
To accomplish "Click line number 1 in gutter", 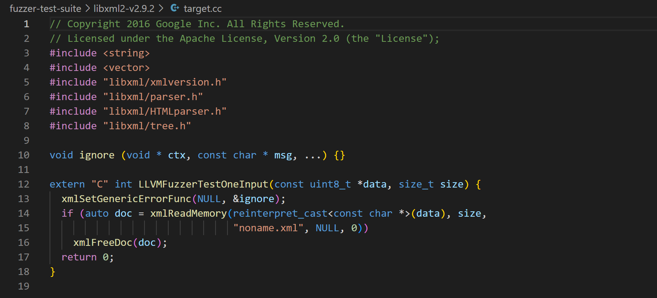I will 26,24.
